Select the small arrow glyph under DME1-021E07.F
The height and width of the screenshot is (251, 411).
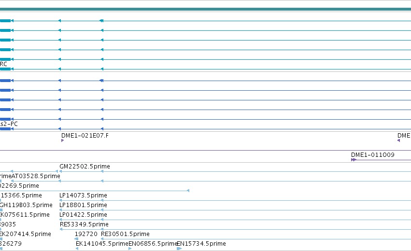coord(62,140)
